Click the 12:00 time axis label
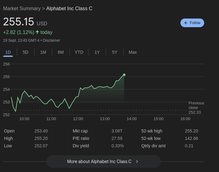 click(x=78, y=119)
